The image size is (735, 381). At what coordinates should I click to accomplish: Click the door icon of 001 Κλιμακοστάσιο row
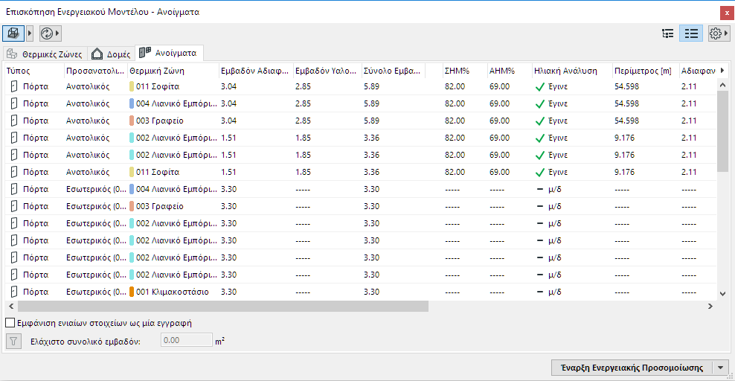14,292
